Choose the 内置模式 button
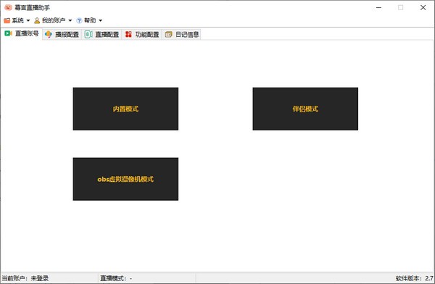 click(125, 109)
